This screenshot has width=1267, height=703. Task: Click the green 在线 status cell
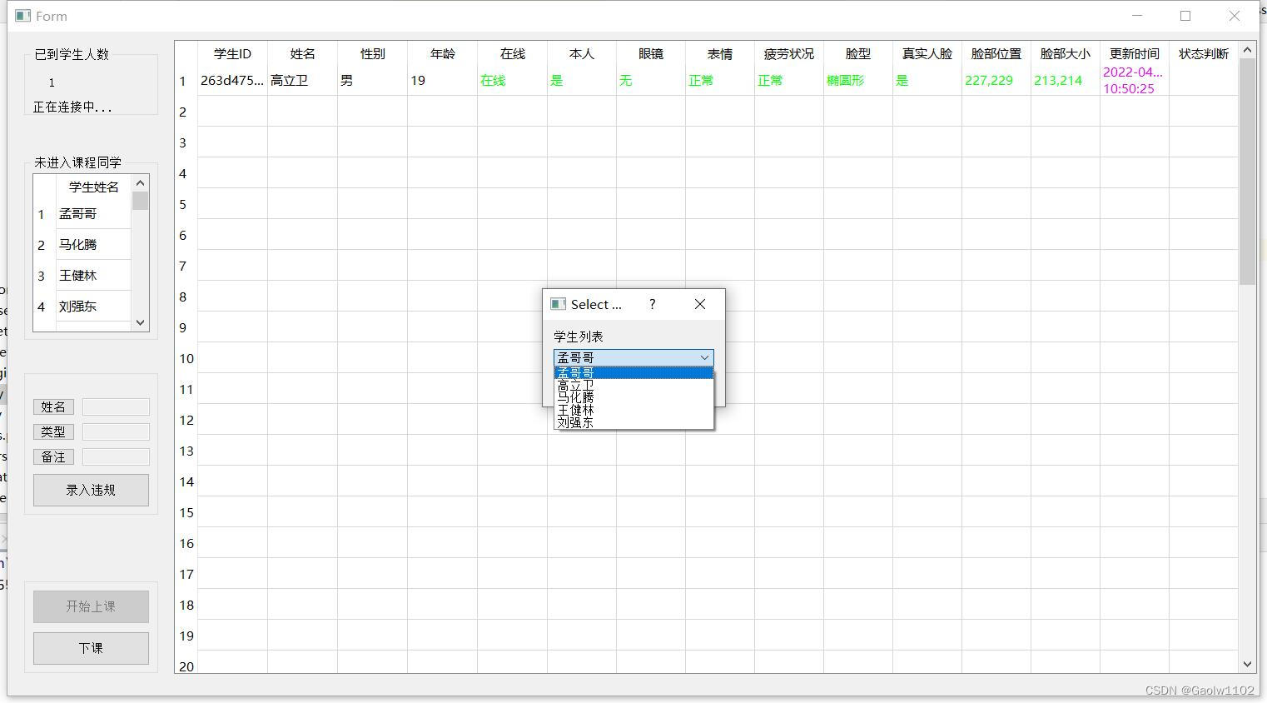[512, 81]
